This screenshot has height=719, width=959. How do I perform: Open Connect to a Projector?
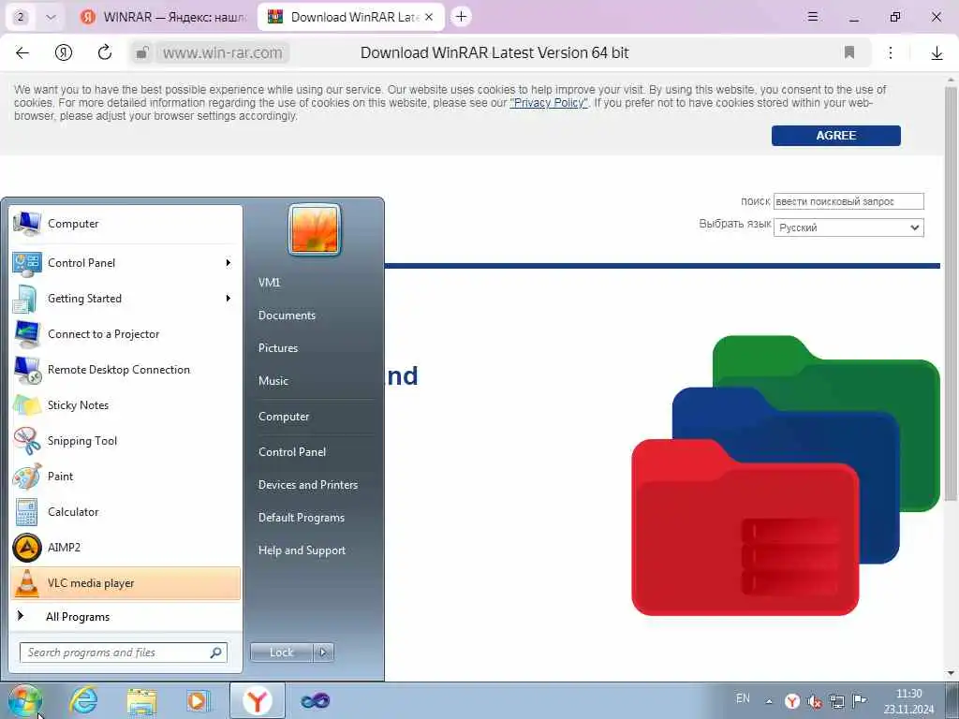(x=125, y=334)
